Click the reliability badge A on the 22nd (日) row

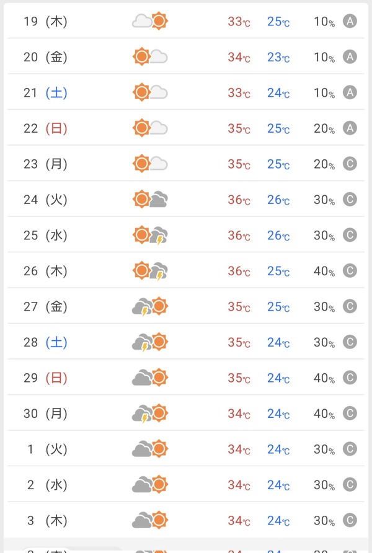[x=350, y=128]
